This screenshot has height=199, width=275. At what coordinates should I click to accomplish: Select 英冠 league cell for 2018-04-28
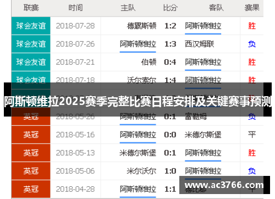point(31,189)
